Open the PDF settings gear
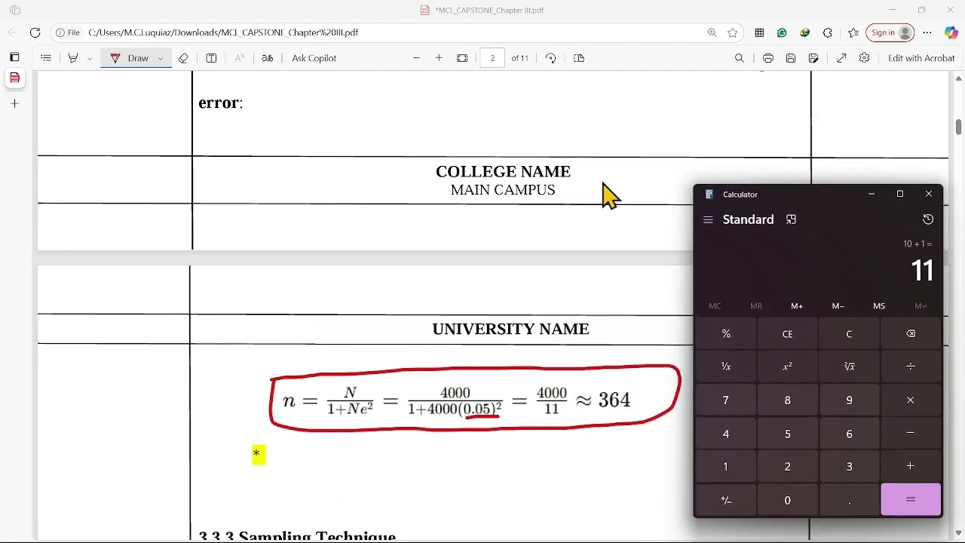Screen dimensions: 965x543 [x=864, y=58]
